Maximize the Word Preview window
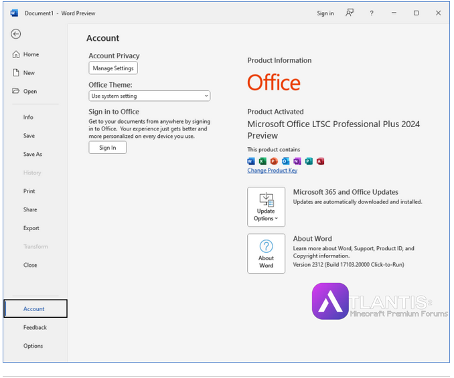 click(x=416, y=13)
